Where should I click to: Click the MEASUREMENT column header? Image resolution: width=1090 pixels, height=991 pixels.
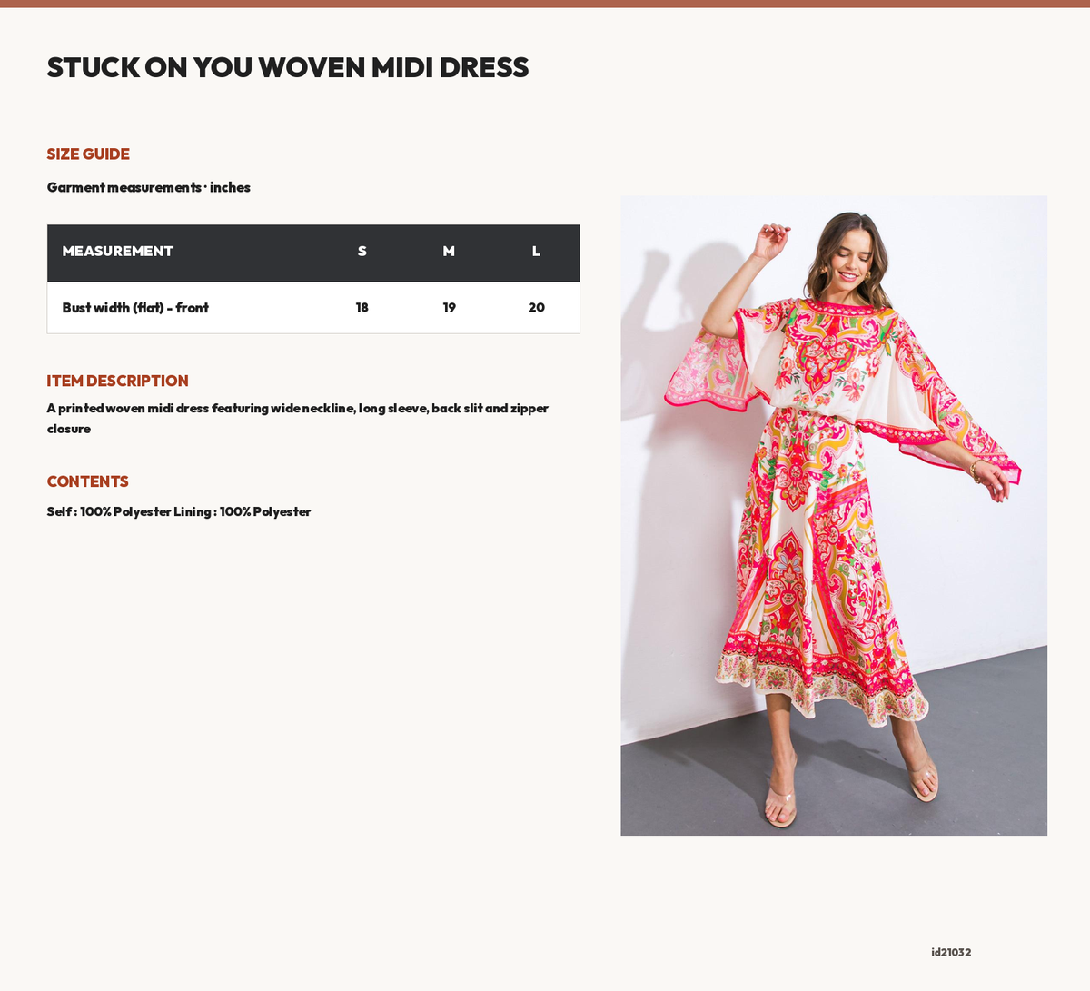point(118,251)
